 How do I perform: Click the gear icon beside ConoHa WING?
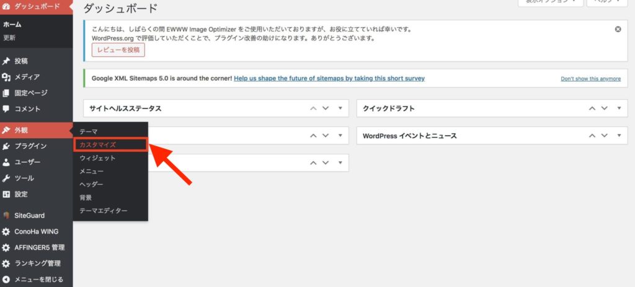pos(6,232)
